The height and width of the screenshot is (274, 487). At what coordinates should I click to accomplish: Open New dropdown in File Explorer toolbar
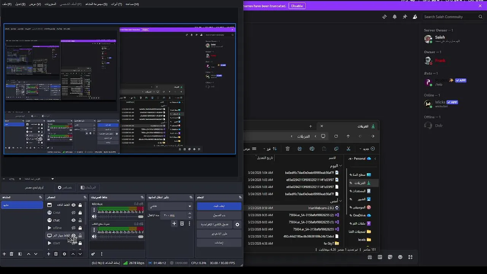(x=367, y=149)
